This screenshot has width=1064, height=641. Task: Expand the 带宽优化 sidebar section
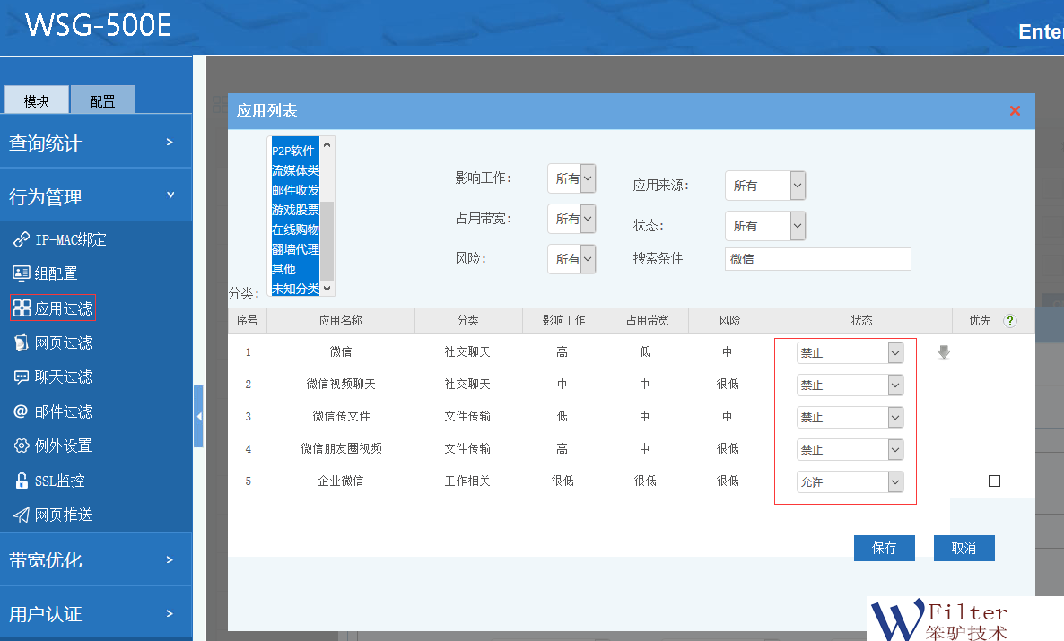click(x=95, y=560)
